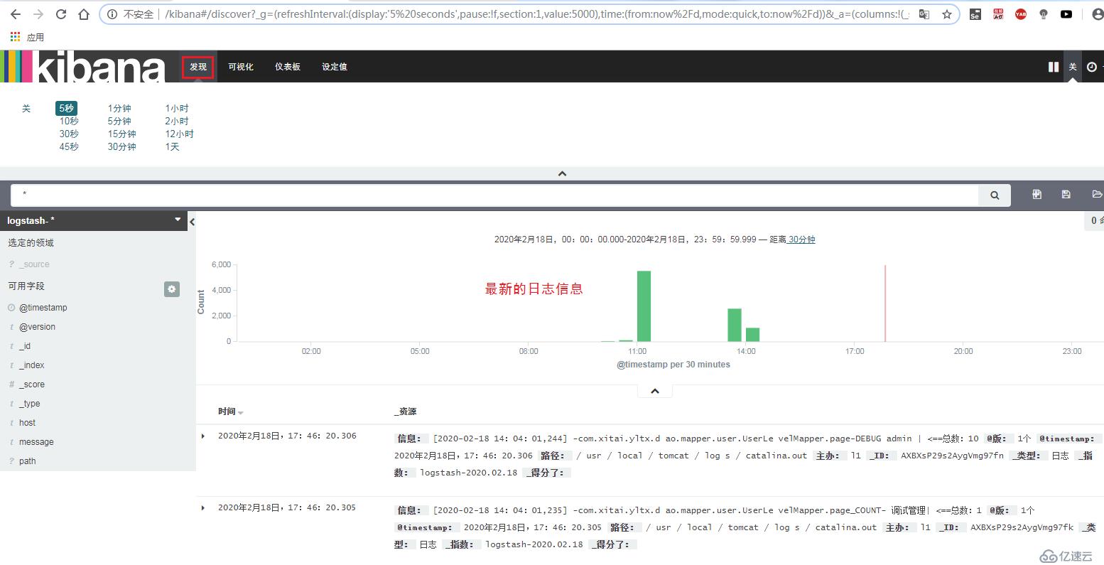
Task: Turn refresh off with 关 option
Action: [x=26, y=109]
